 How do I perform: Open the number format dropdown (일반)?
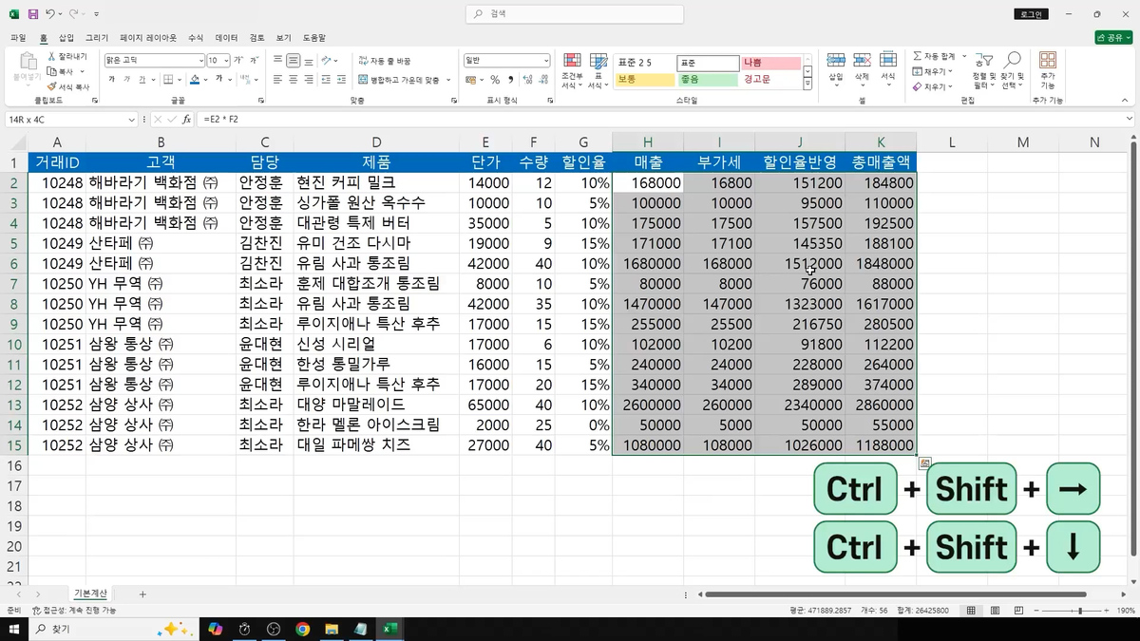tap(547, 60)
